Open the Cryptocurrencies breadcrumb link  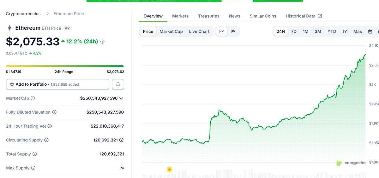[23, 14]
